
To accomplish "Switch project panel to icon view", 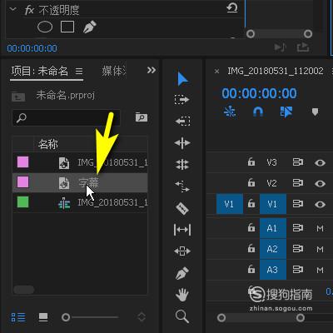I will (43, 317).
